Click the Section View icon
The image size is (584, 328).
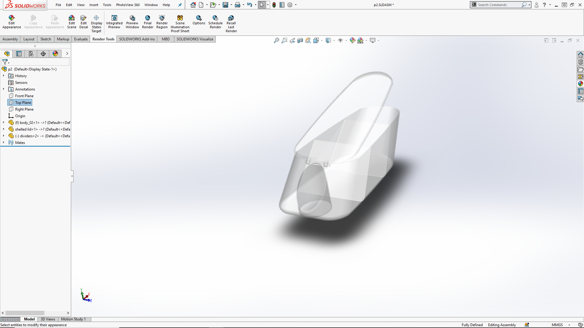(x=300, y=40)
